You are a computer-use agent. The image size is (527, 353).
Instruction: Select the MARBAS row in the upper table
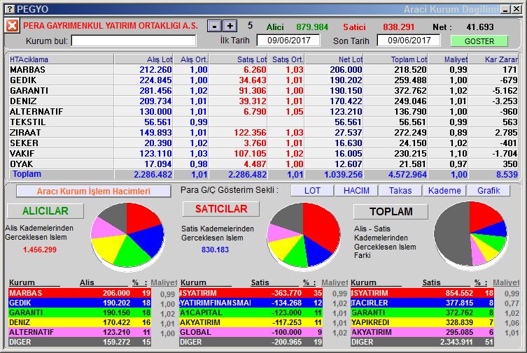click(x=263, y=70)
